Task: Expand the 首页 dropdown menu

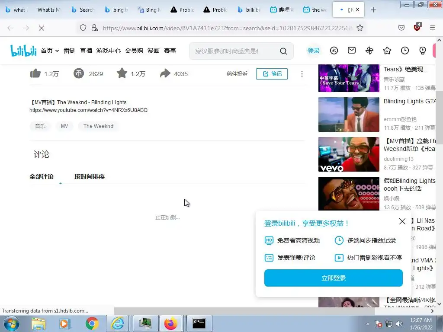Action: pos(50,51)
